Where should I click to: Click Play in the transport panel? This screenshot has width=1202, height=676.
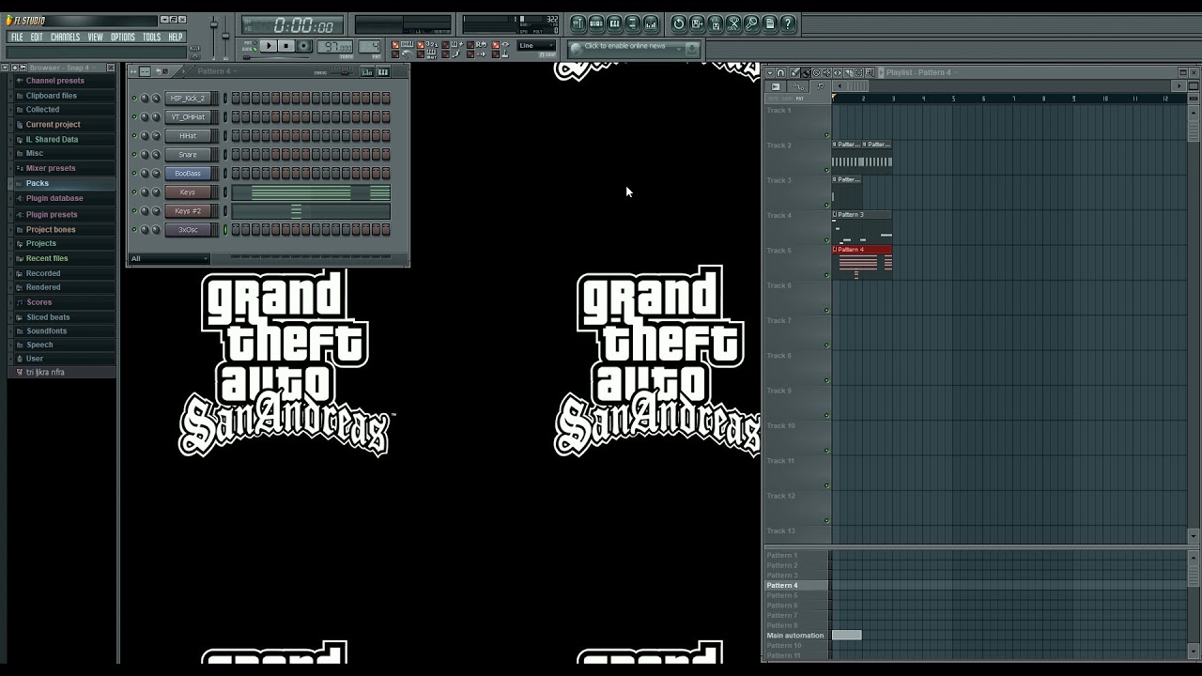pyautogui.click(x=269, y=46)
